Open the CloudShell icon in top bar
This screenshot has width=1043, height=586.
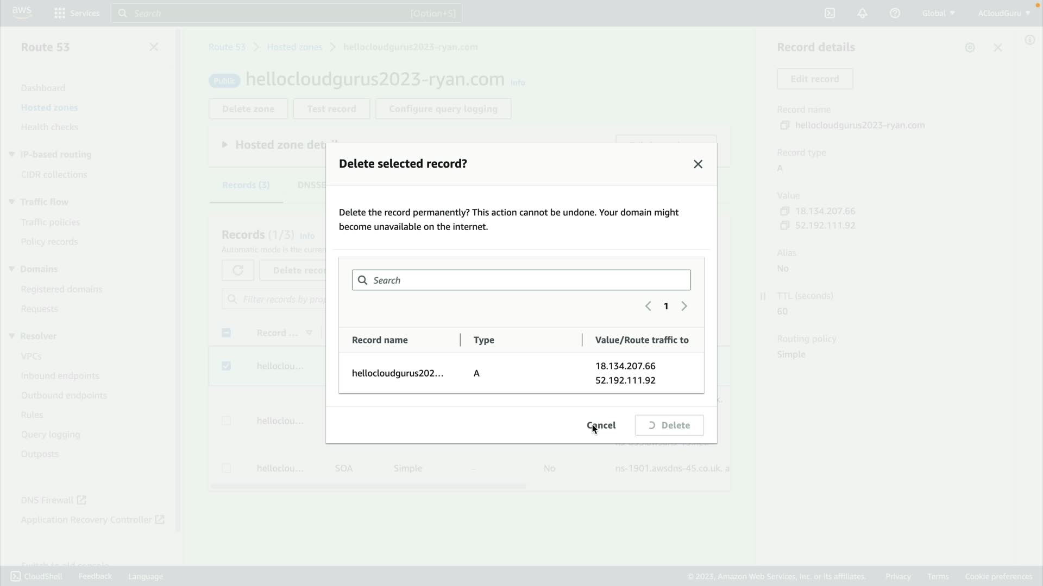click(x=830, y=13)
